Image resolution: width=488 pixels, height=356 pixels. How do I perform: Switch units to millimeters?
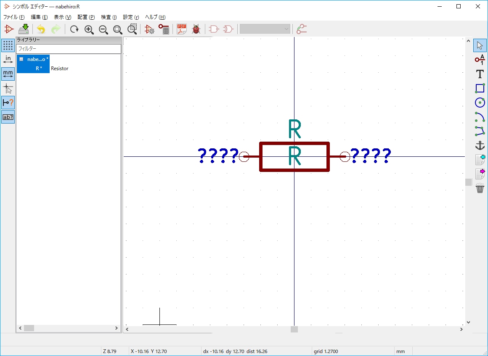[8, 74]
